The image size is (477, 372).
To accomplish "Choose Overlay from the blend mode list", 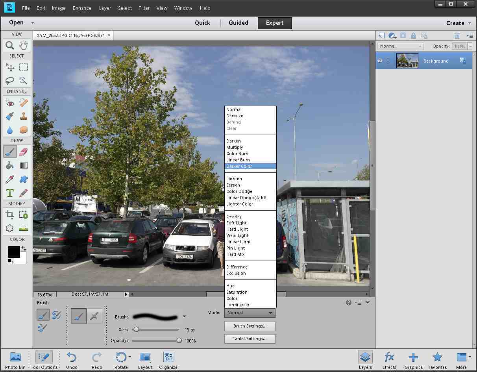I will [234, 217].
